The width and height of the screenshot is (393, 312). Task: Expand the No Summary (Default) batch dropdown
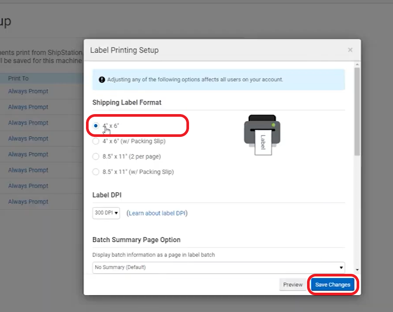(x=218, y=267)
